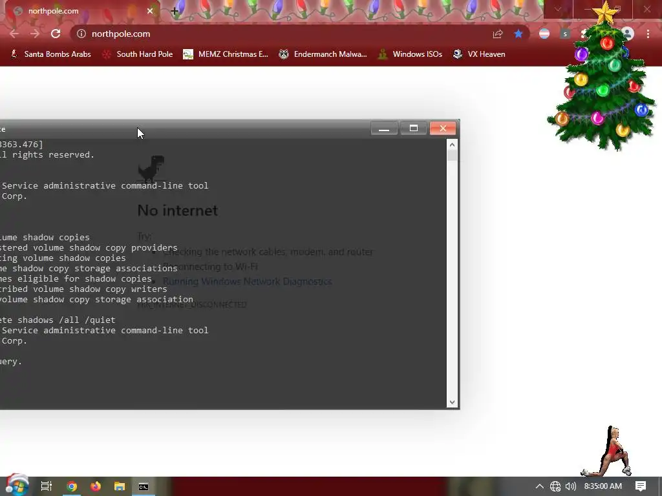Expand the tab search chevron
The height and width of the screenshot is (496, 662).
point(558,9)
